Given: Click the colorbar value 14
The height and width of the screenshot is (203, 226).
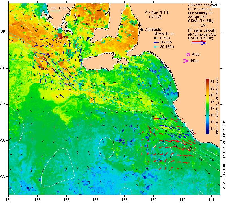Looking at the screenshot, I should pyautogui.click(x=212, y=129).
